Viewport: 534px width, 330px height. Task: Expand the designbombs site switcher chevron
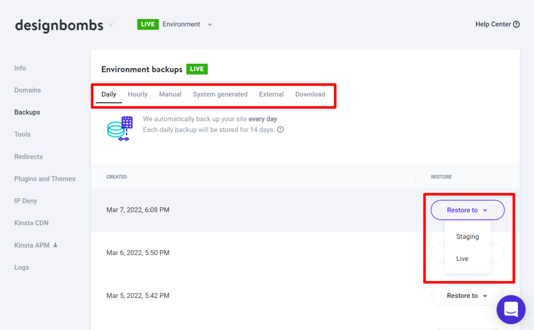click(x=111, y=25)
